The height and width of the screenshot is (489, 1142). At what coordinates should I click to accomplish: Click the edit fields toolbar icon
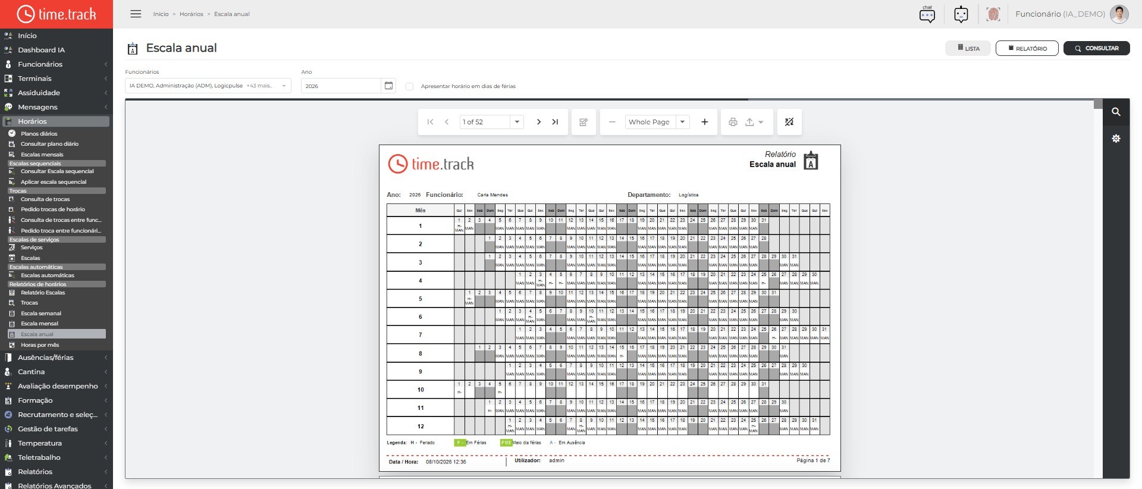[x=583, y=122]
